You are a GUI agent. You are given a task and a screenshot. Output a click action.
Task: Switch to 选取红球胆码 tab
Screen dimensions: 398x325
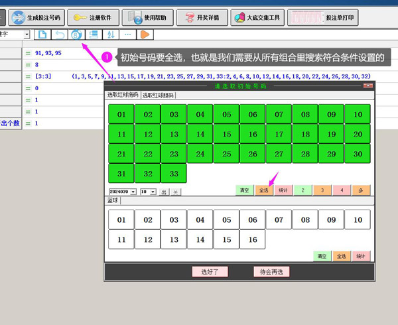(158, 96)
